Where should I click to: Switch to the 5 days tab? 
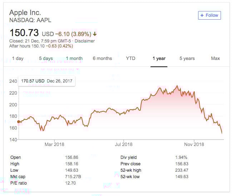click(x=46, y=58)
